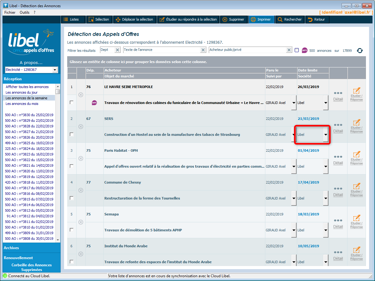The image size is (375, 281).
Task: Open the Rechercher search tool
Action: pos(290,19)
